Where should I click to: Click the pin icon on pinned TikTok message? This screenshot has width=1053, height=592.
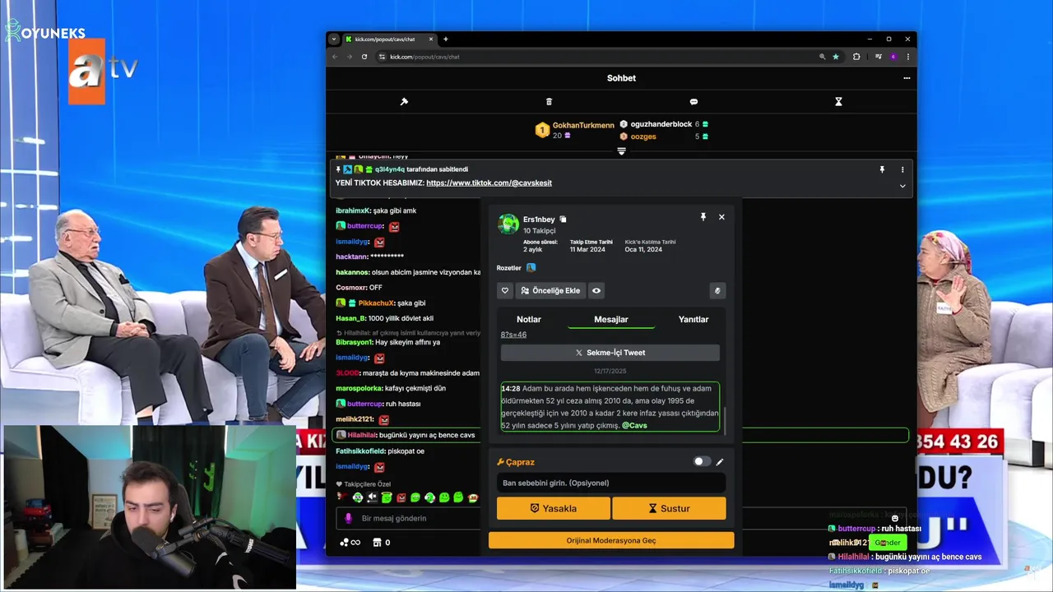(882, 169)
